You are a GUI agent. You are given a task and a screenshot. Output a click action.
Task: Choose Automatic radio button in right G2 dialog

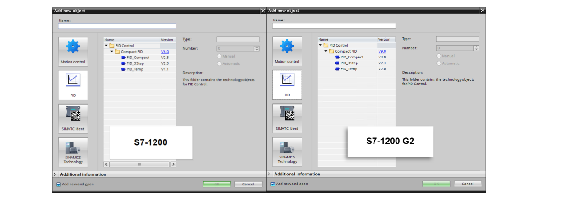coord(439,63)
